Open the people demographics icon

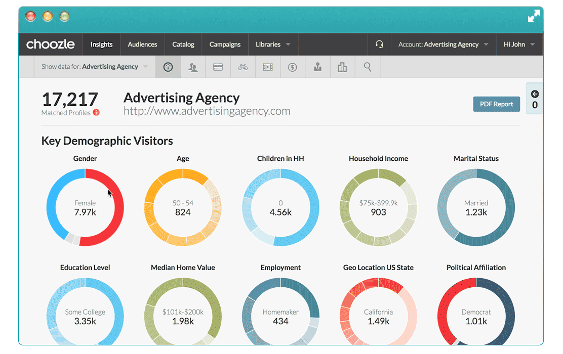coord(193,67)
